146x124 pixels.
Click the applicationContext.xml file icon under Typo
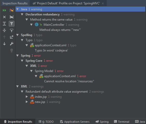[32, 45]
